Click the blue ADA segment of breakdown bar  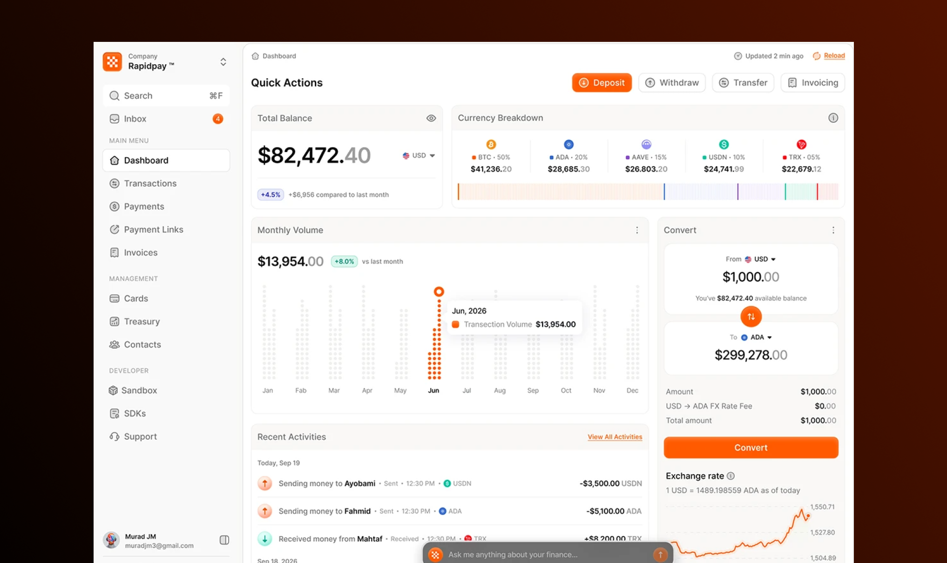pos(701,192)
